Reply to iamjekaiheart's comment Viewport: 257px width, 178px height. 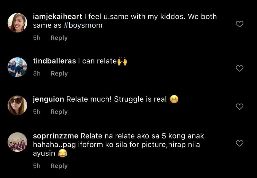click(59, 38)
